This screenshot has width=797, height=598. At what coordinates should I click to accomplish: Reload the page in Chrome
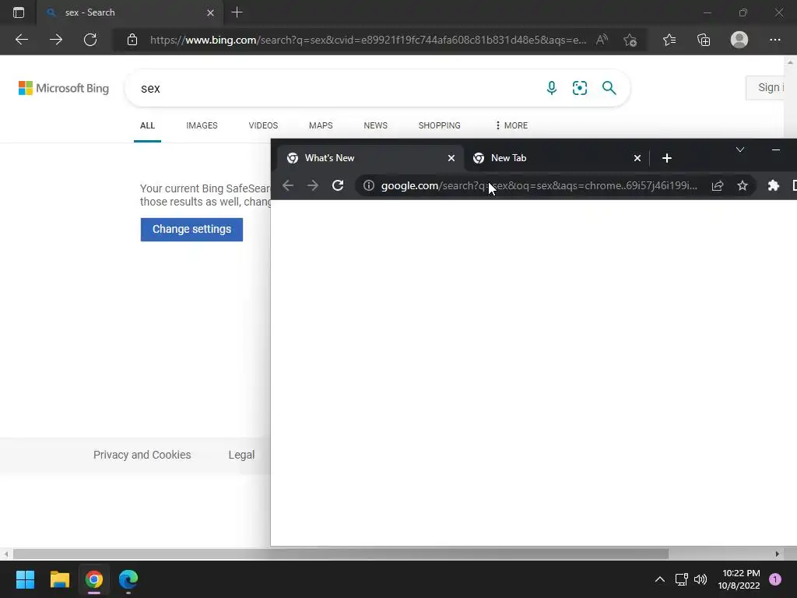[x=338, y=185]
